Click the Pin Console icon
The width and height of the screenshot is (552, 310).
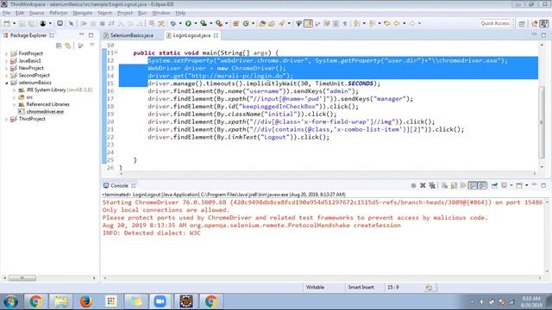[x=494, y=186]
